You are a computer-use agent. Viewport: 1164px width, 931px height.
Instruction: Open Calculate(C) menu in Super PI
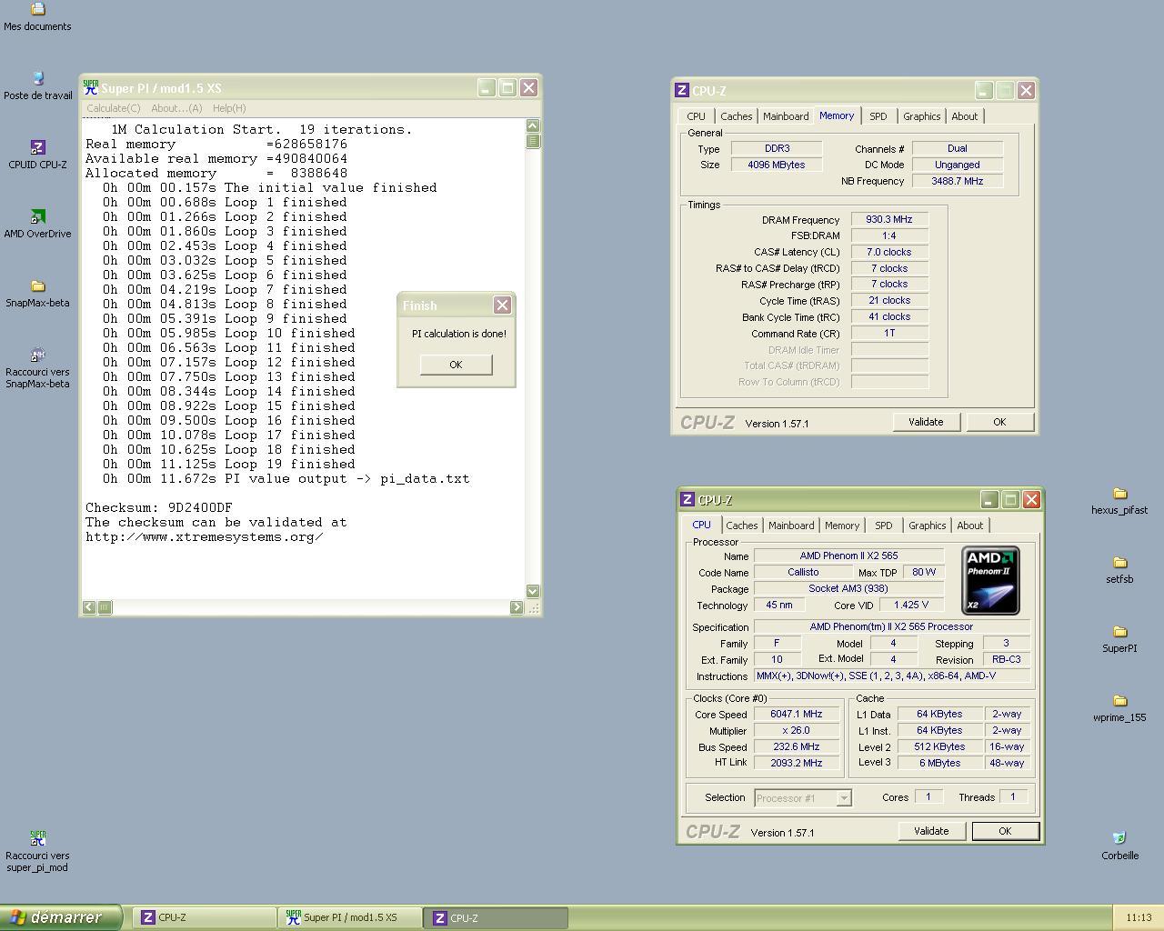click(x=114, y=108)
